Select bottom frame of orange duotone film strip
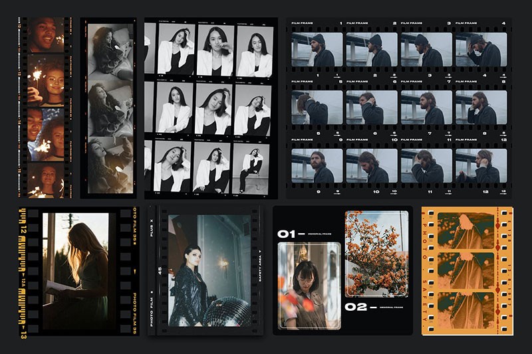This screenshot has width=532, height=354. click(x=466, y=310)
